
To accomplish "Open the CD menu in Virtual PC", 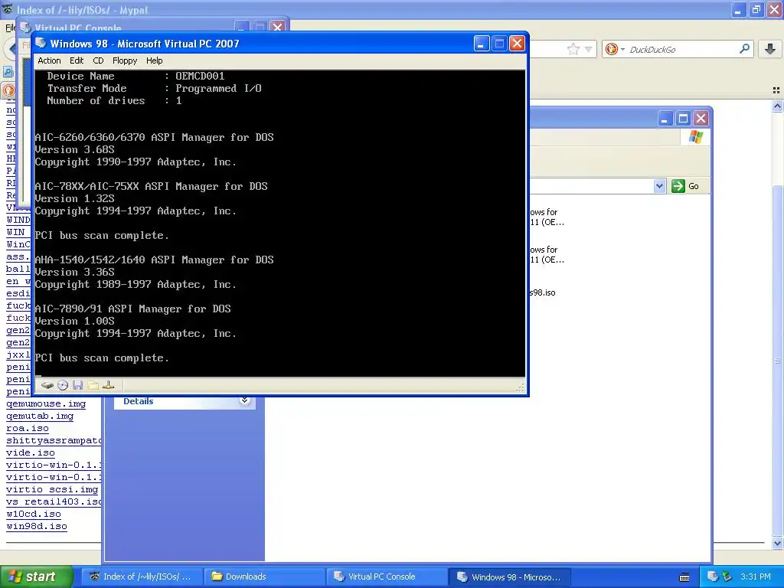I will (x=98, y=60).
